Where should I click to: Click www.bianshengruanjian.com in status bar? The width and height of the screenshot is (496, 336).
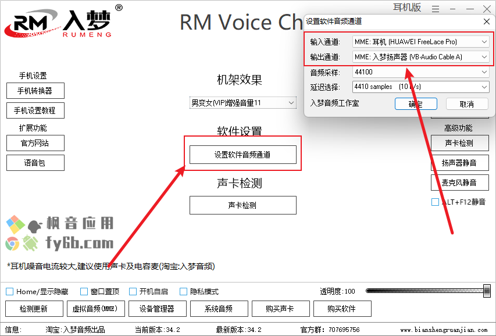[x=444, y=330]
